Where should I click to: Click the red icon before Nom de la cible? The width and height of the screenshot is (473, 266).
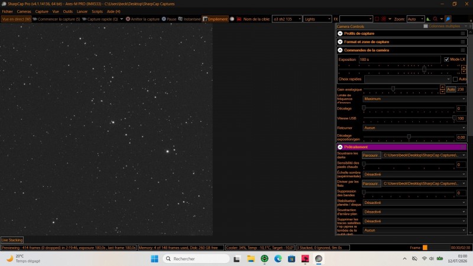(239, 19)
